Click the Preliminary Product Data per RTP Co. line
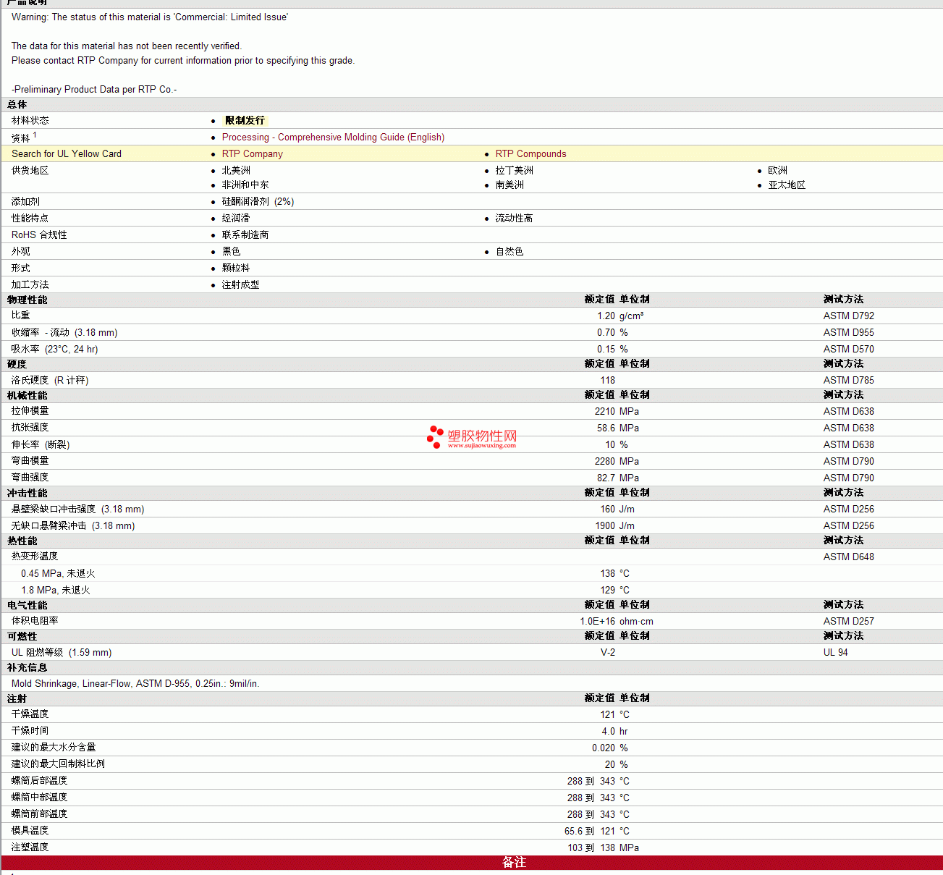 [94, 90]
